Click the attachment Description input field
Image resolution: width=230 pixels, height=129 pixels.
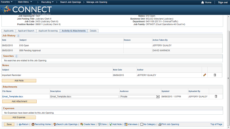point(84,96)
